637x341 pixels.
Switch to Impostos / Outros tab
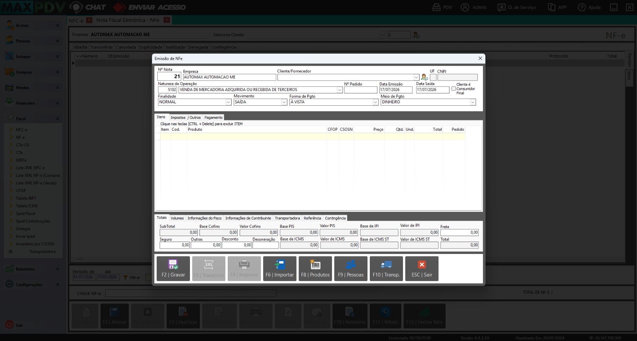pyautogui.click(x=186, y=118)
